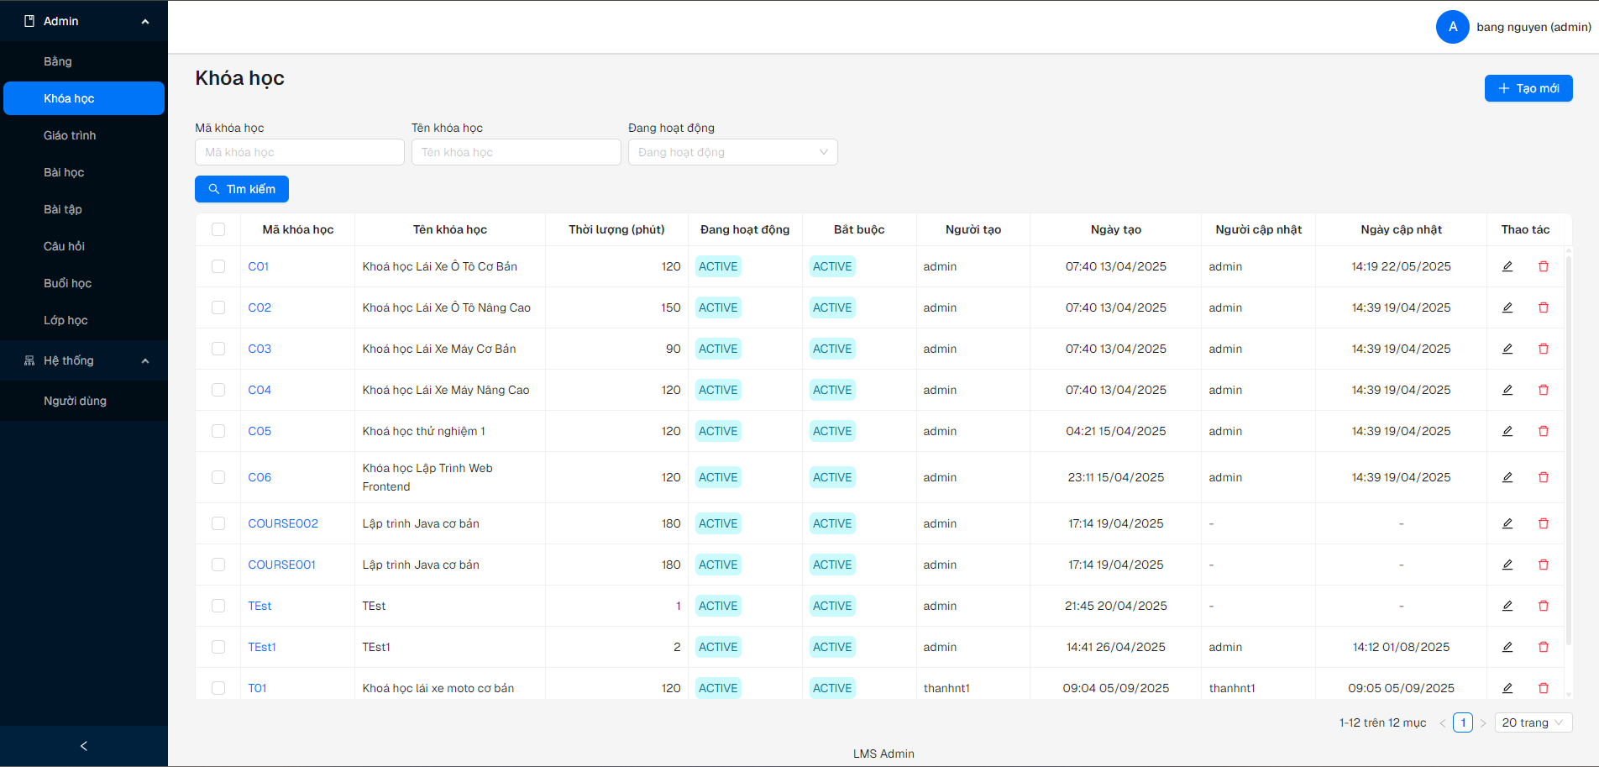The height and width of the screenshot is (767, 1599).
Task: Click the trash icon for course TEst1
Action: [1543, 647]
